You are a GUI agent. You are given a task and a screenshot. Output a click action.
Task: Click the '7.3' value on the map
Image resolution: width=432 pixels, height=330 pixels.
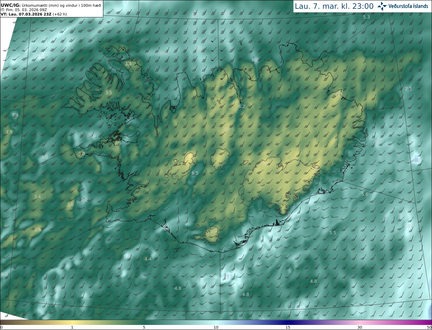408,89
